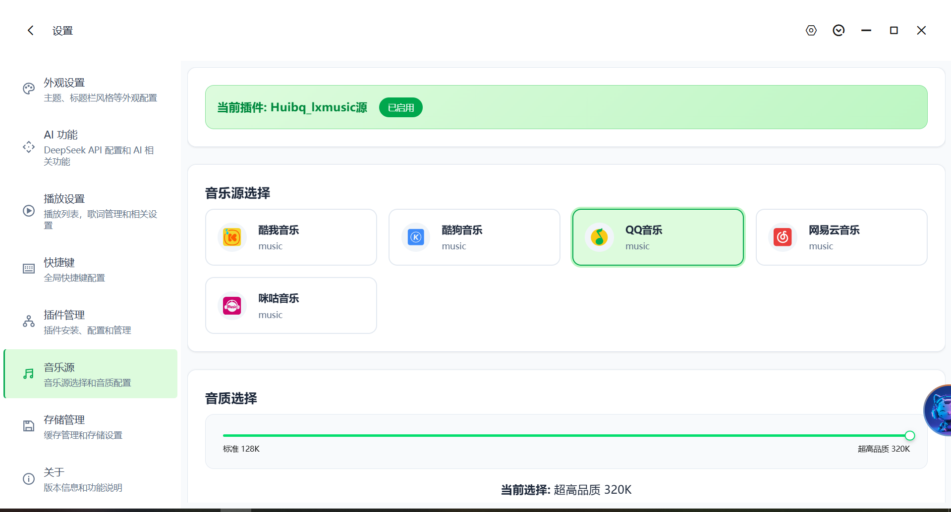Click the 插件管理 plugin icon
Viewport: 951px width, 512px height.
(28, 322)
